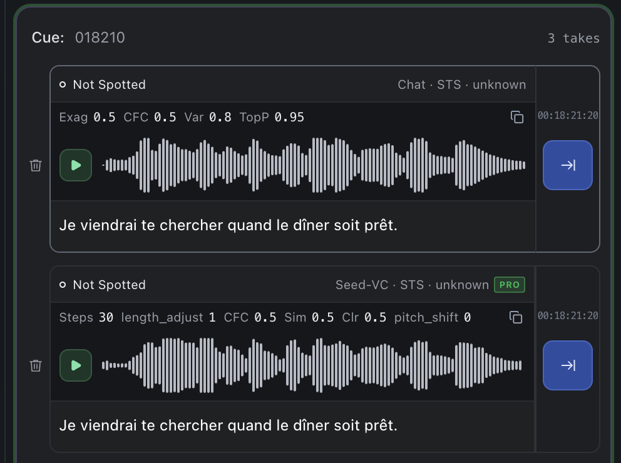
Task: Click the Chat take timecode 00:18:21:20
Action: click(x=568, y=116)
